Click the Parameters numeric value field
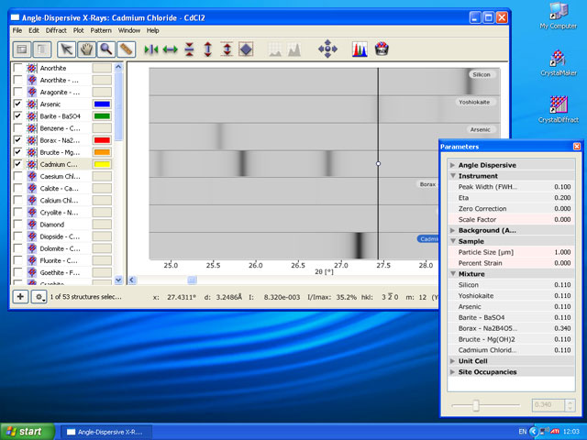Screen dimensions: 587x440 (548, 405)
